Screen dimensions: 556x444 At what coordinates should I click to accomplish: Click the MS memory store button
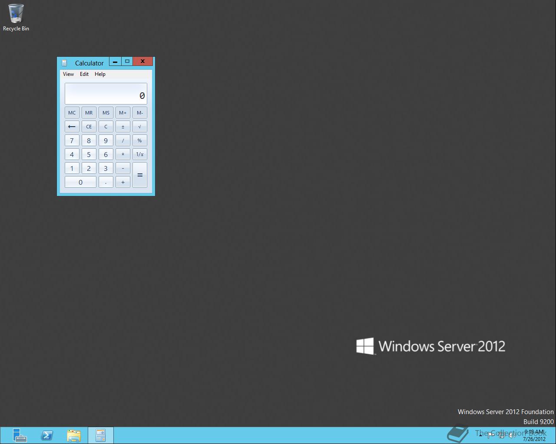[x=106, y=113]
